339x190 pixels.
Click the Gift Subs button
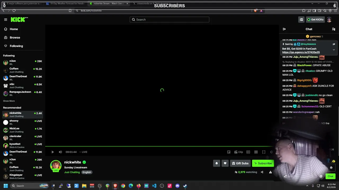click(240, 163)
